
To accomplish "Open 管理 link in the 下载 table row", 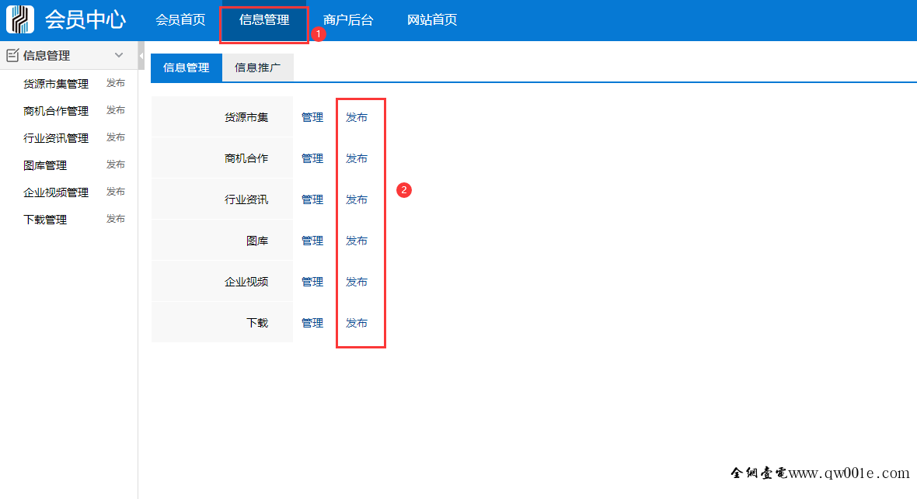I will pyautogui.click(x=312, y=323).
